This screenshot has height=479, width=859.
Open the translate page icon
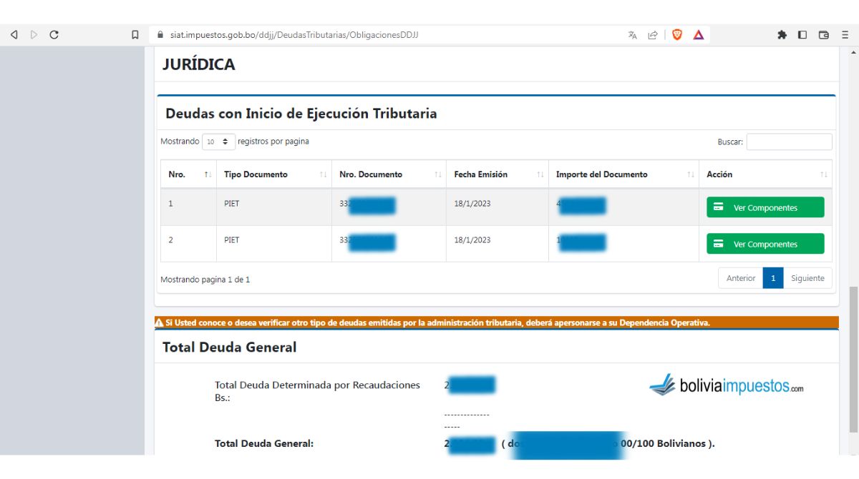click(x=633, y=34)
